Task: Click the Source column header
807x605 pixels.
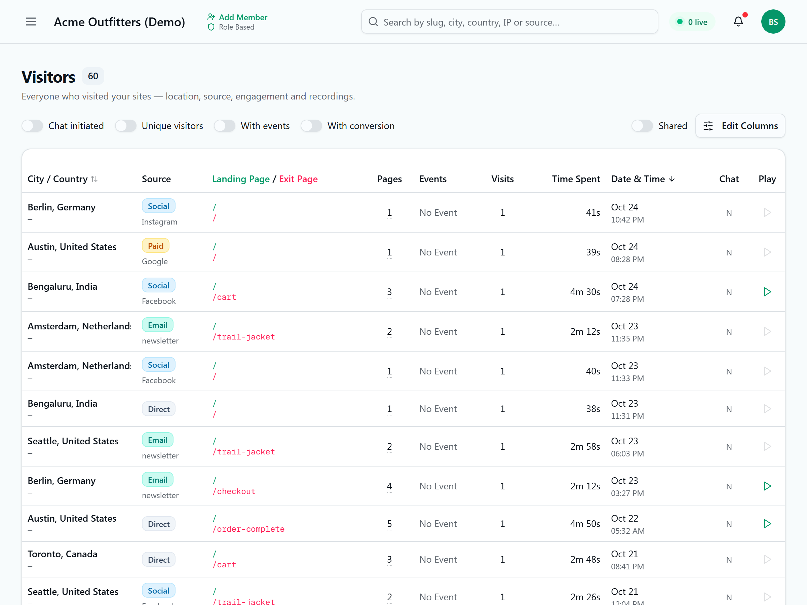Action: click(156, 179)
